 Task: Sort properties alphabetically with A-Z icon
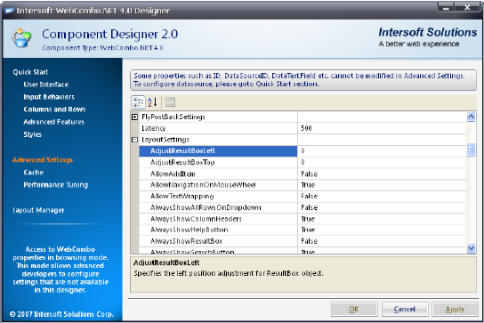click(152, 102)
